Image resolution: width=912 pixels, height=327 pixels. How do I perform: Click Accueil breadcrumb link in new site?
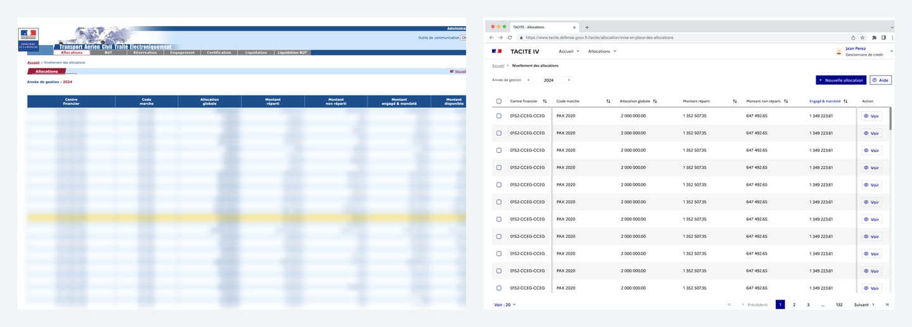pyautogui.click(x=498, y=65)
